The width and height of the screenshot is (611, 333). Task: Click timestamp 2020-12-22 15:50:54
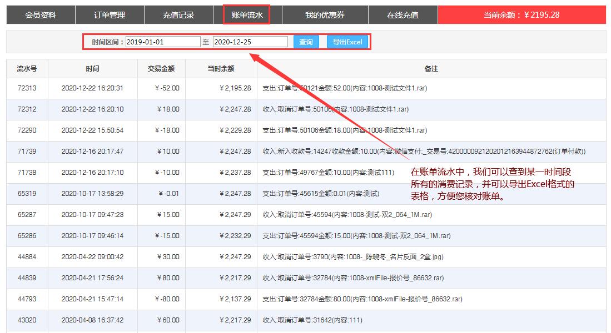pyautogui.click(x=92, y=130)
